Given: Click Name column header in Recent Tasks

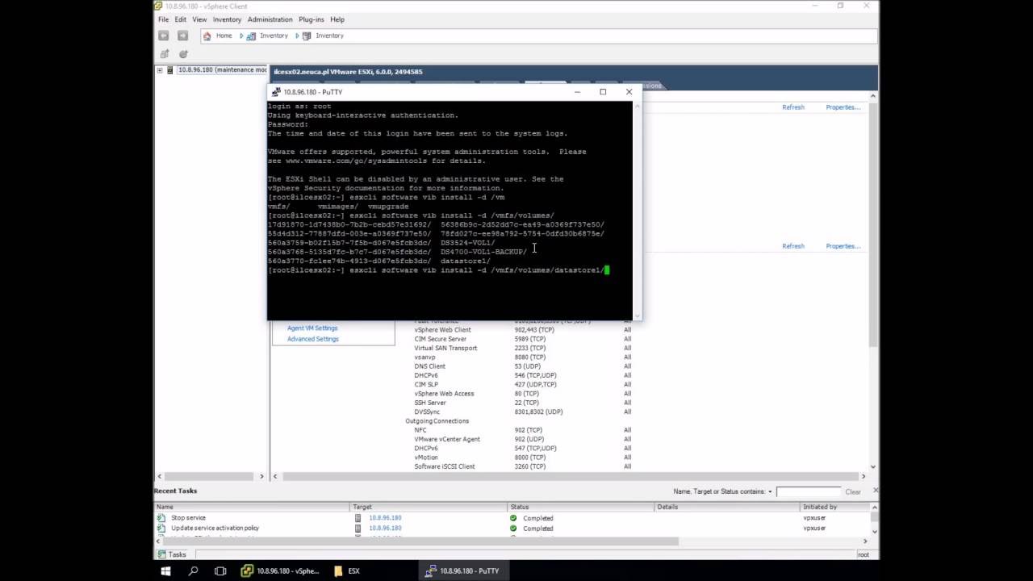Looking at the screenshot, I should point(252,507).
